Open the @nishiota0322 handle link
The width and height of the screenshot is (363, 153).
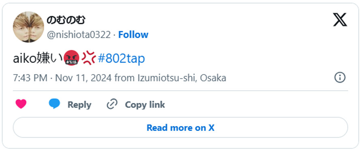[x=79, y=35]
